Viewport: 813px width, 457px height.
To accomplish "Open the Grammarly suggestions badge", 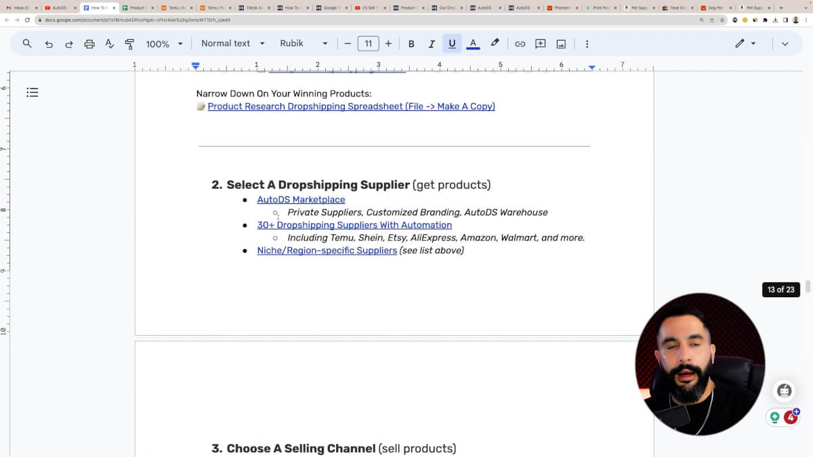I will coord(791,417).
